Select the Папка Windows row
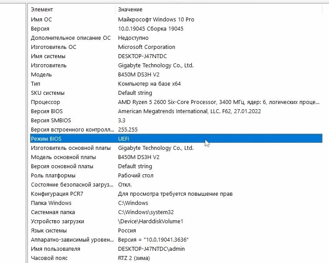 [x=176, y=203]
